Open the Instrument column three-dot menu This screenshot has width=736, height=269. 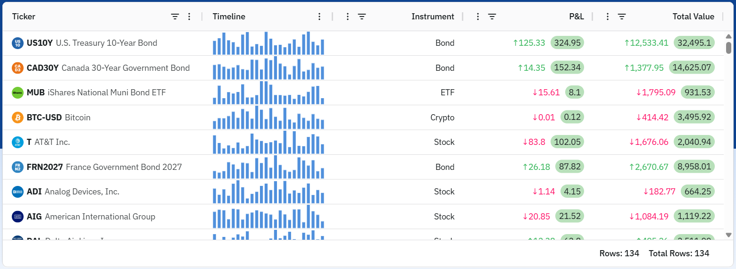(x=348, y=17)
